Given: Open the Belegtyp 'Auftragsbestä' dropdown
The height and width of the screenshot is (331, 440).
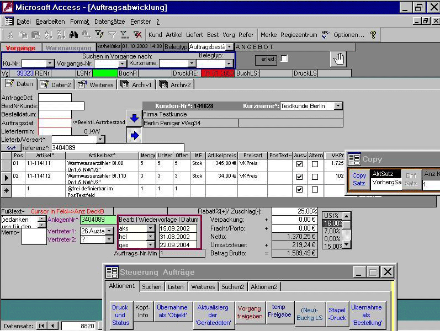Looking at the screenshot, I should (229, 47).
